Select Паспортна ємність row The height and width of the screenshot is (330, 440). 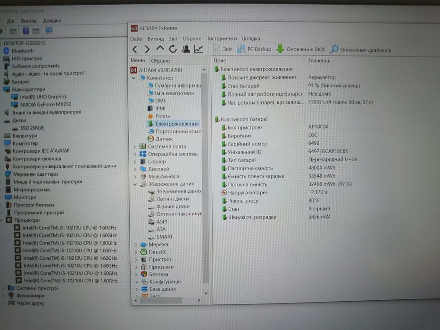[x=278, y=168]
